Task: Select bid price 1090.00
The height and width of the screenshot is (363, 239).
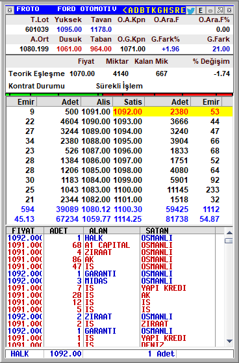Action: click(95, 122)
